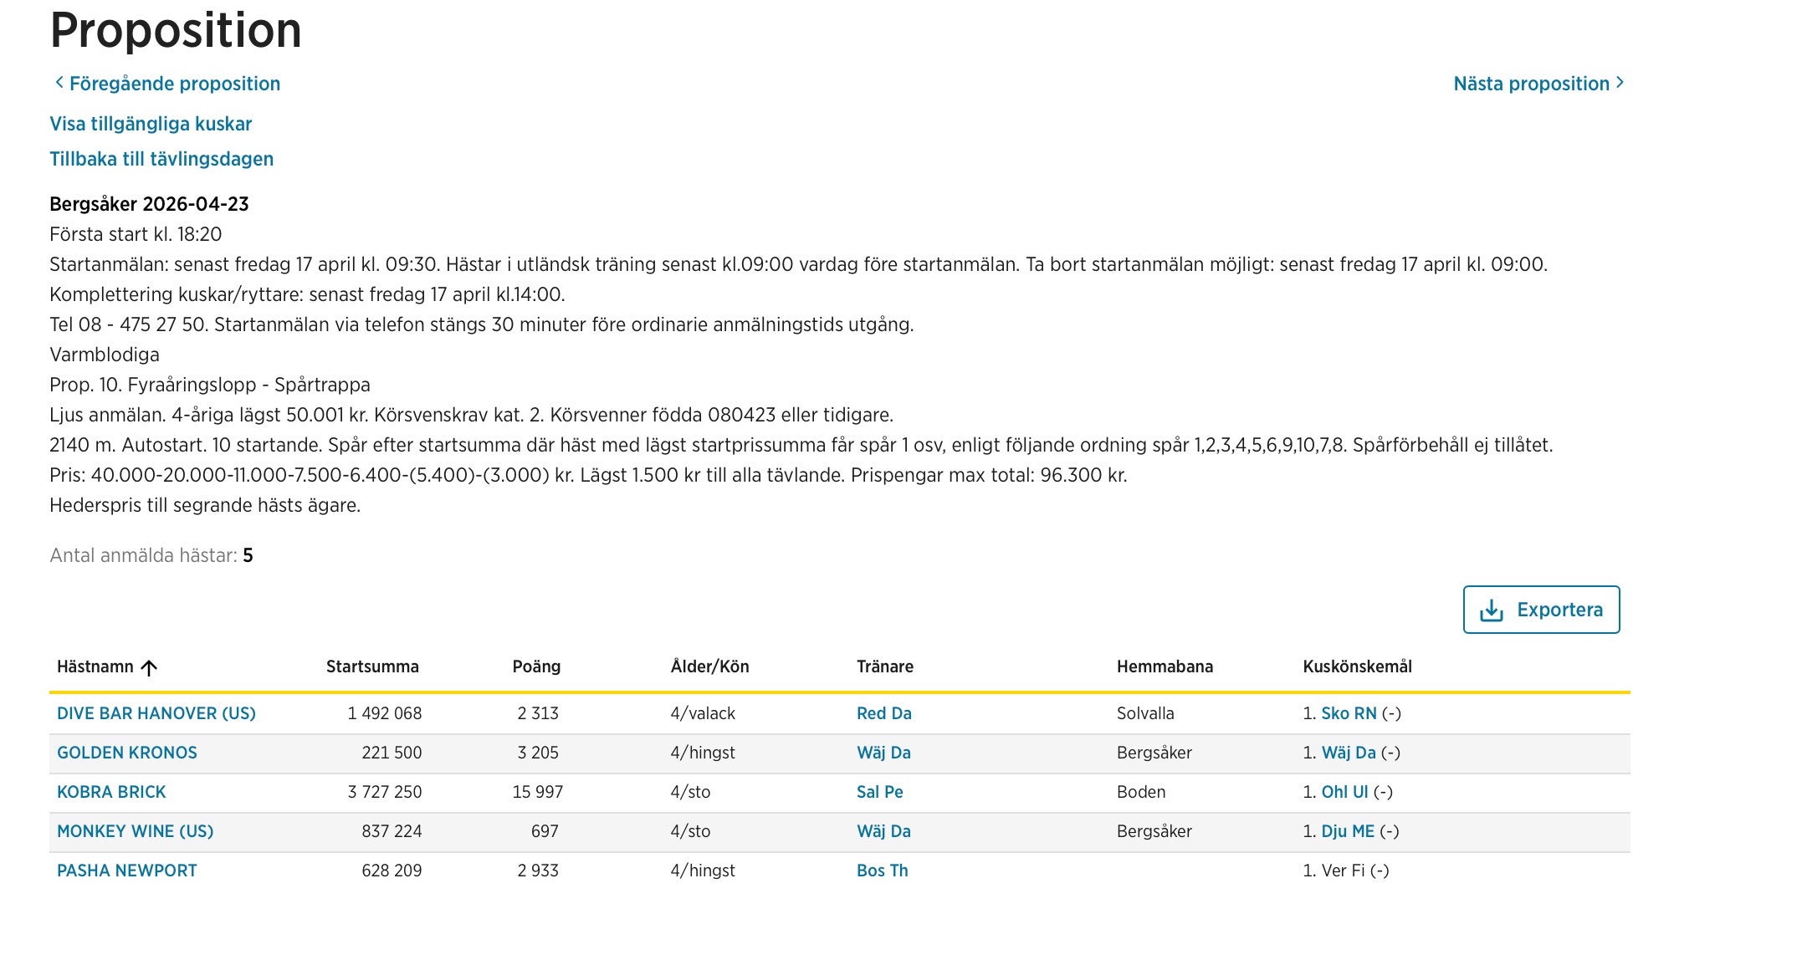Image resolution: width=1802 pixels, height=960 pixels.
Task: Click the Nästa proposition right chevron
Action: tap(1620, 82)
